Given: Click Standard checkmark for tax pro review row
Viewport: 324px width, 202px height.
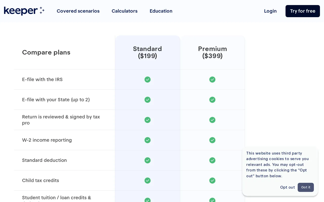Looking at the screenshot, I should pyautogui.click(x=148, y=120).
